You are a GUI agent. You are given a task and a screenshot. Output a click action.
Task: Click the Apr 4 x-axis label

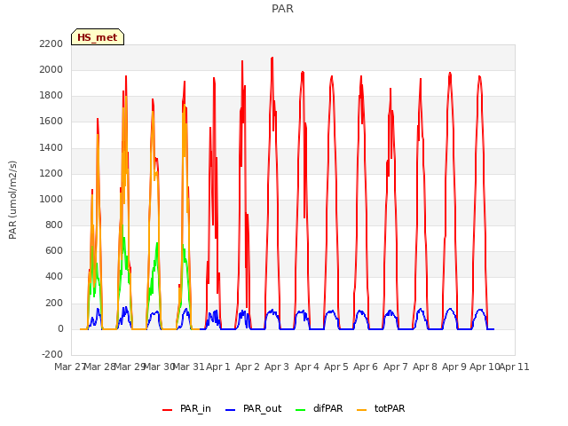pyautogui.click(x=307, y=367)
